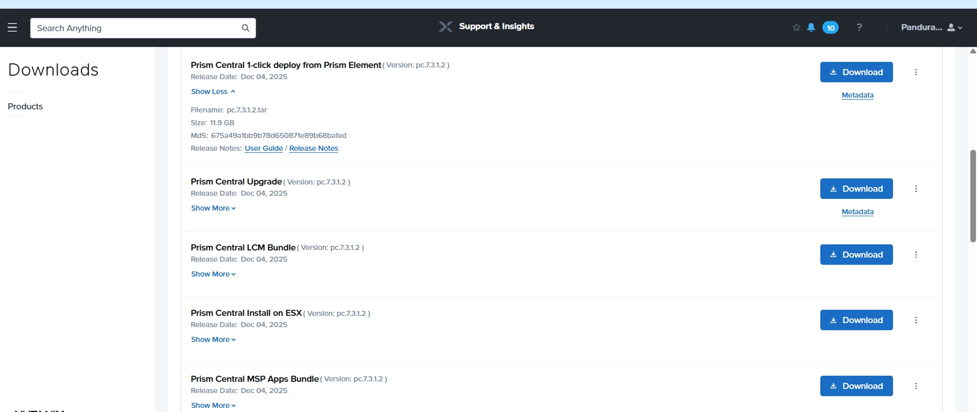Open Metadata link for Prism Central Upgrade

[858, 212]
